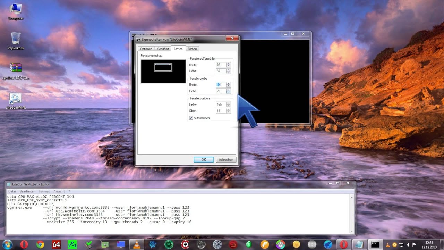Open the Windows Start menu orb
The width and height of the screenshot is (444, 250).
(x=7, y=244)
